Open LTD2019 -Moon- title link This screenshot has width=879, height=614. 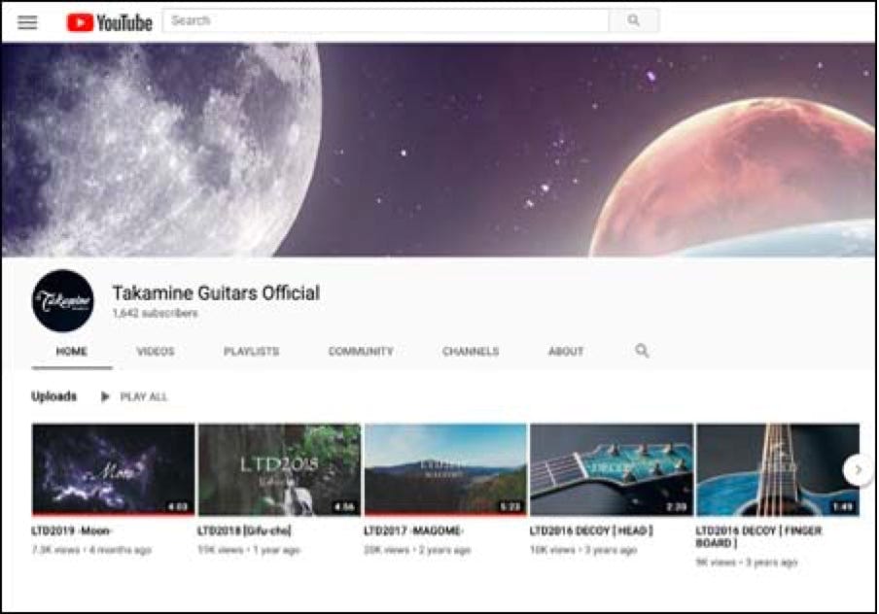tap(72, 530)
